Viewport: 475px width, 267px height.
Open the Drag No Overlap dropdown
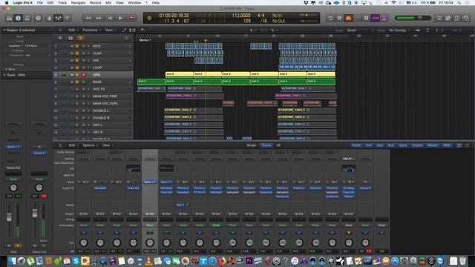pos(399,30)
